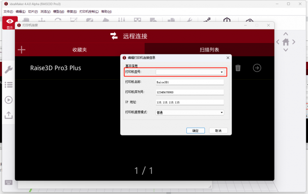Switch to the 扫描列表 tab
This screenshot has height=194, width=308.
tap(209, 50)
